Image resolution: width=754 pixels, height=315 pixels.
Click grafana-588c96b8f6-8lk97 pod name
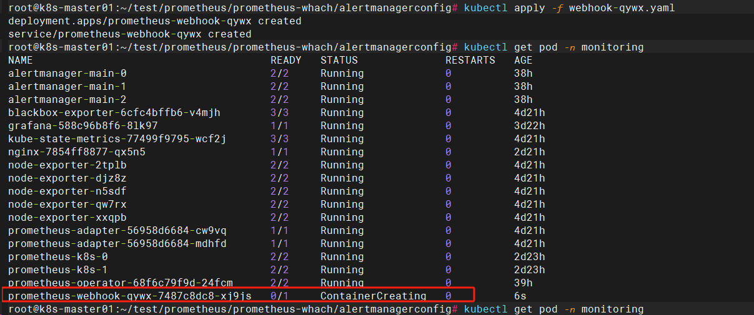tap(83, 126)
